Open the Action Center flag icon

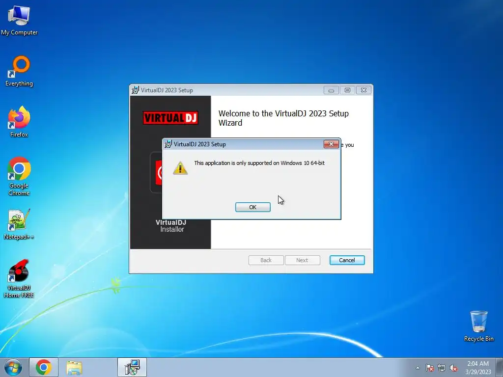(x=429, y=368)
